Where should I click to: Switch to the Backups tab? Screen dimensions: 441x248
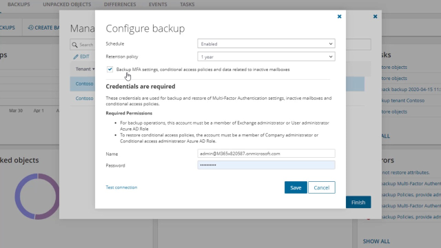pos(19,5)
